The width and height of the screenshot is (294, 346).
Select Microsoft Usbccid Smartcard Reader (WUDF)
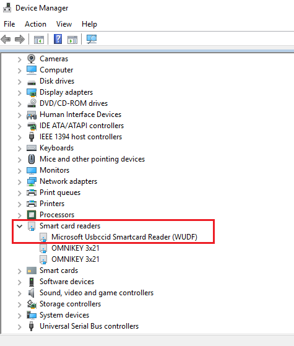coord(124,237)
